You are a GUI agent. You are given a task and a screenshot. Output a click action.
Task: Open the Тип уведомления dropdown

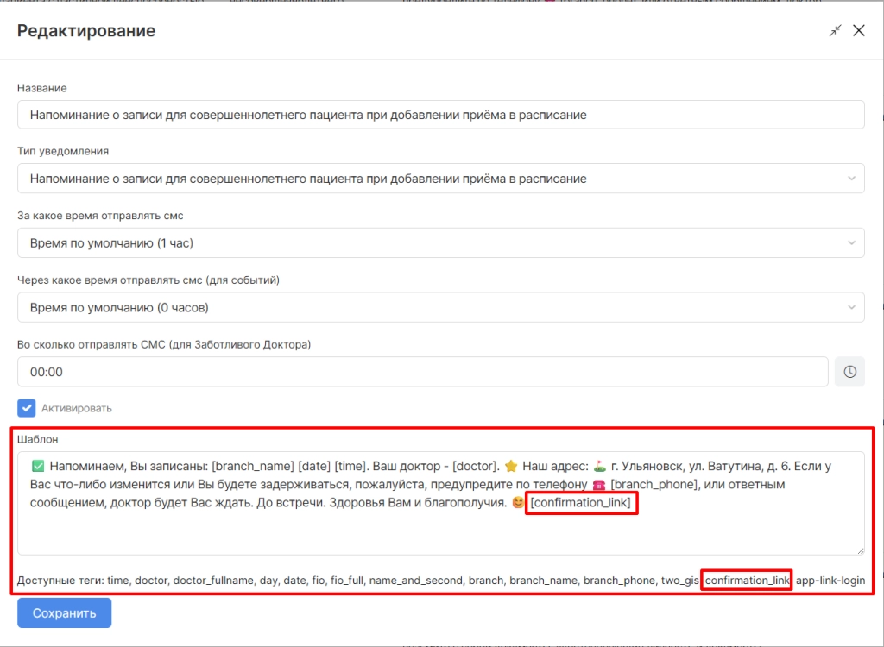pyautogui.click(x=440, y=179)
